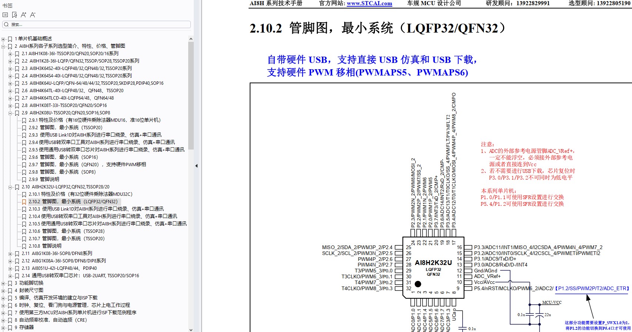The height and width of the screenshot is (332, 632).
Task: Click bookmark icon beside 2.4 AI8H3K64S4
Action: pyautogui.click(x=17, y=76)
